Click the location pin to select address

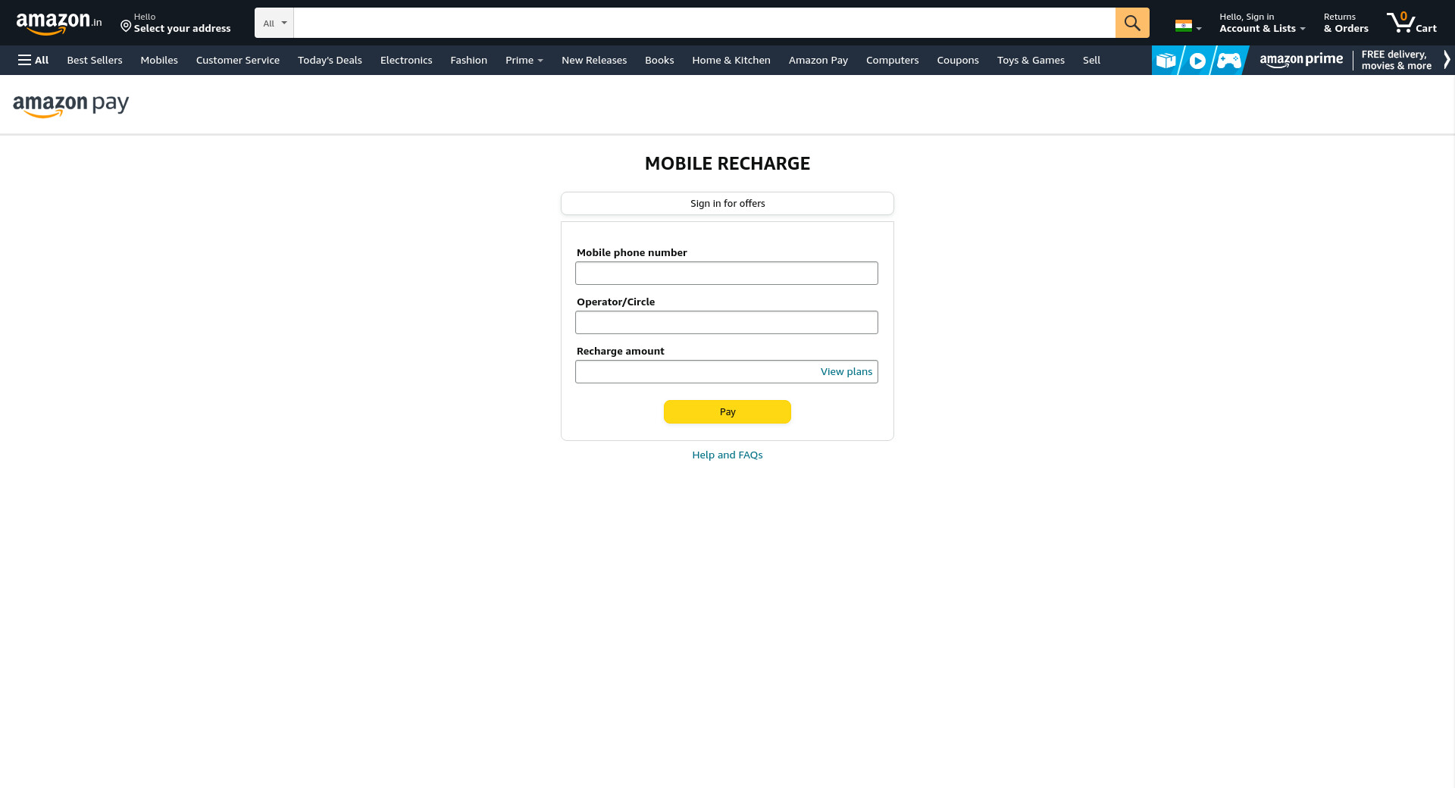tap(126, 27)
